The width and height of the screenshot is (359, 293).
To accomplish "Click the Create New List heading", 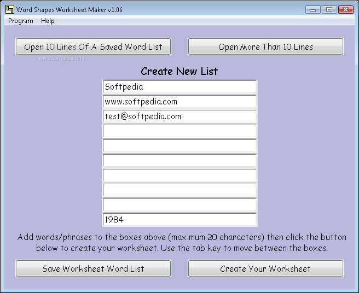I will (179, 71).
